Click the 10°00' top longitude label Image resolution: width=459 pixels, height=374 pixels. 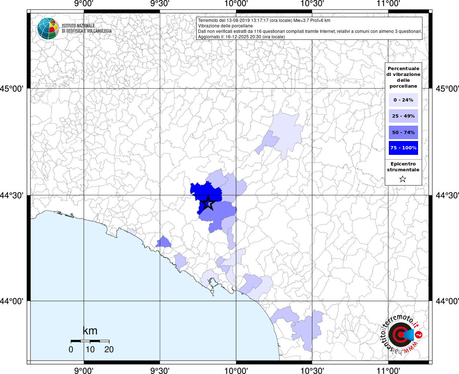click(236, 4)
